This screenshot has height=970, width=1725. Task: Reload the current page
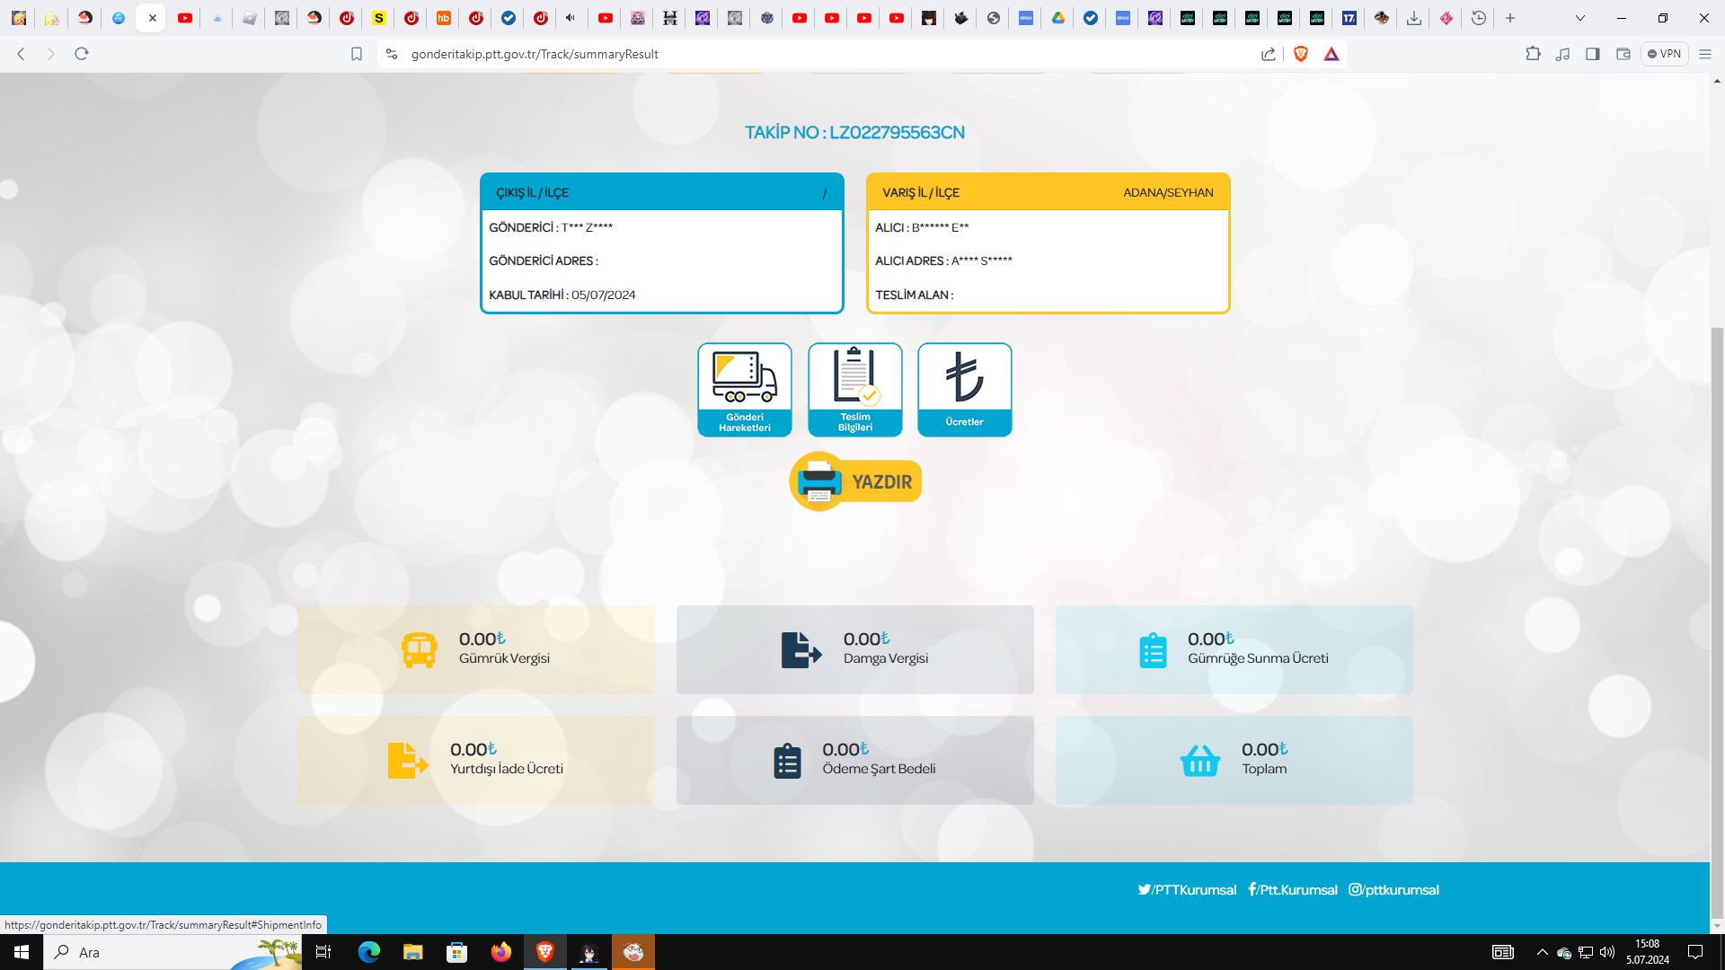tap(82, 54)
